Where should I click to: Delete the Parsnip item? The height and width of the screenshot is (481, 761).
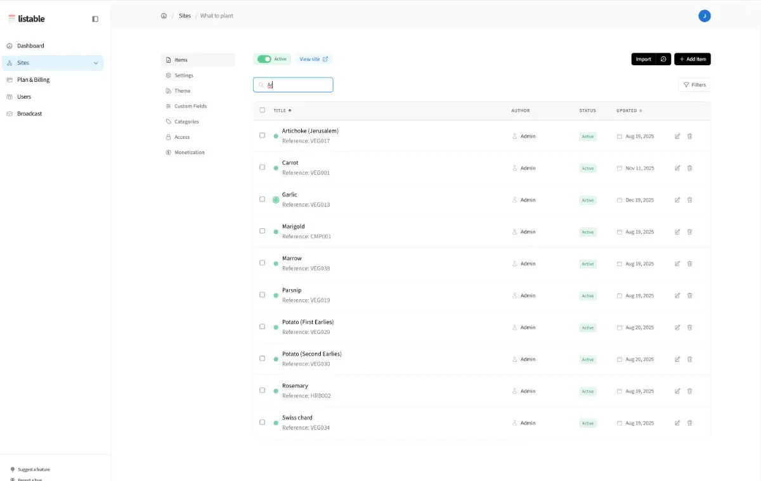click(690, 295)
